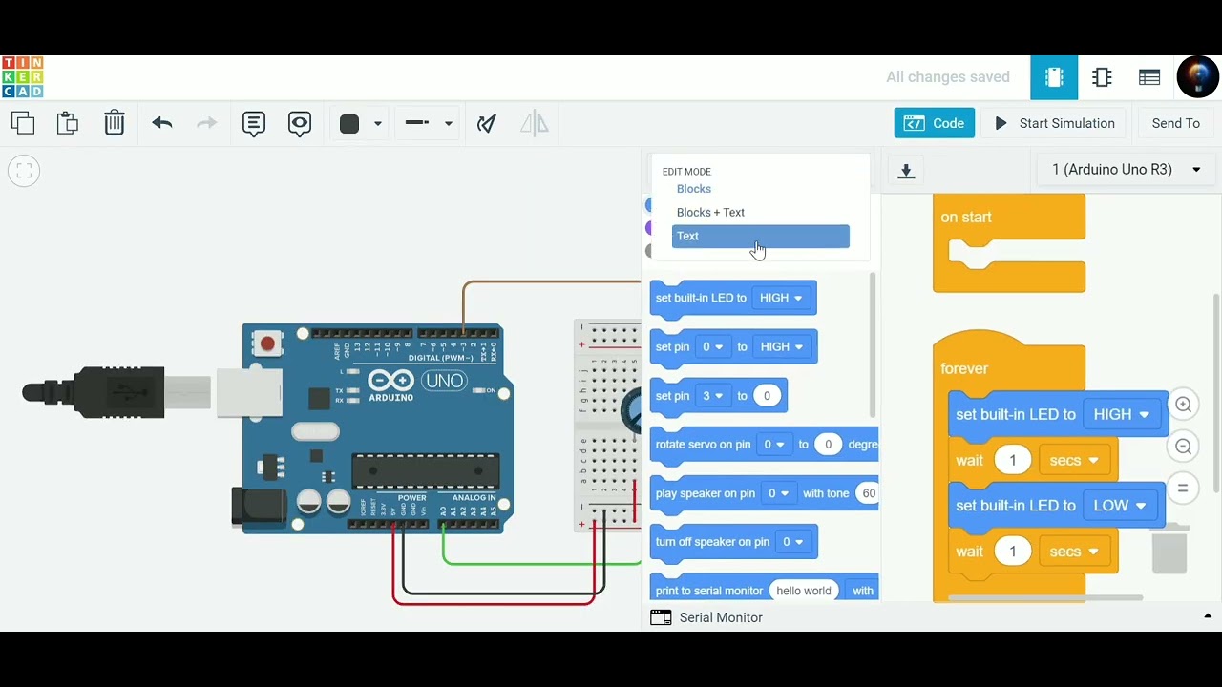Click the block palette vertical scrollbar
The height and width of the screenshot is (687, 1222).
coord(873,345)
